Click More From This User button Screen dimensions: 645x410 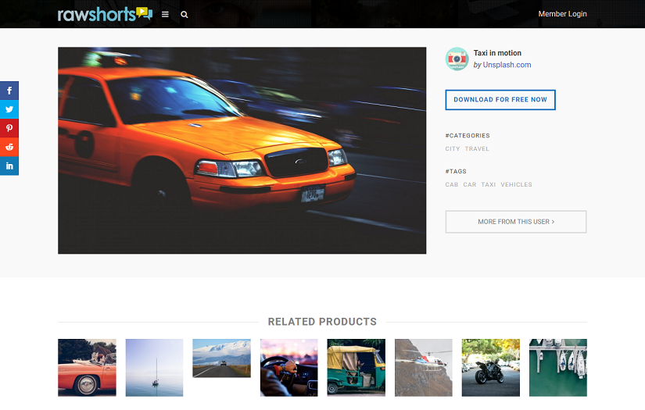coord(516,222)
